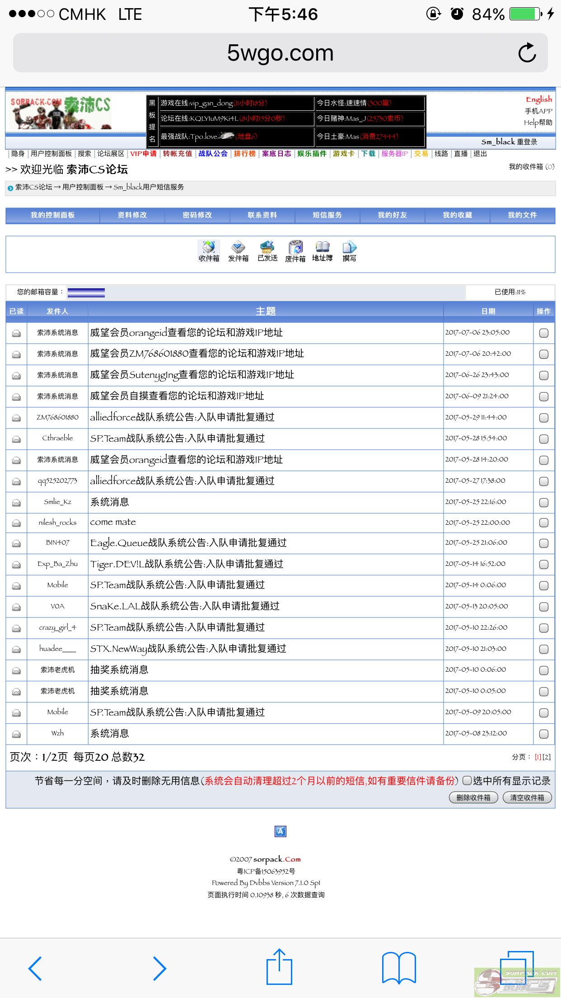This screenshot has height=998, width=561.
Task: Open the 已发送 sent messages icon
Action: 267,250
